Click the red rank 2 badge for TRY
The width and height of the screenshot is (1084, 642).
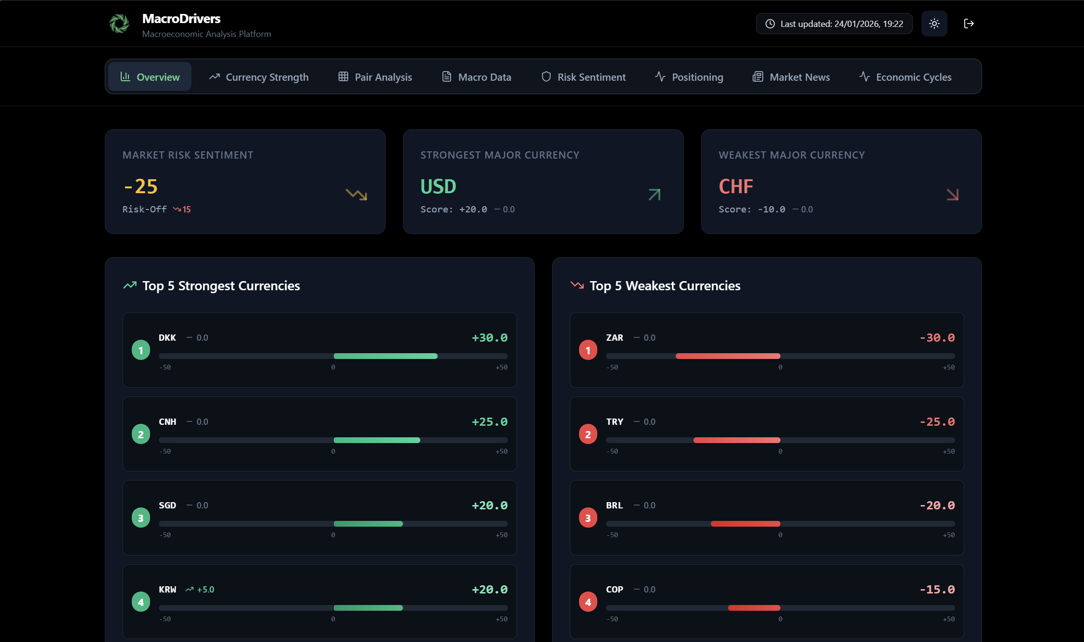coord(588,434)
